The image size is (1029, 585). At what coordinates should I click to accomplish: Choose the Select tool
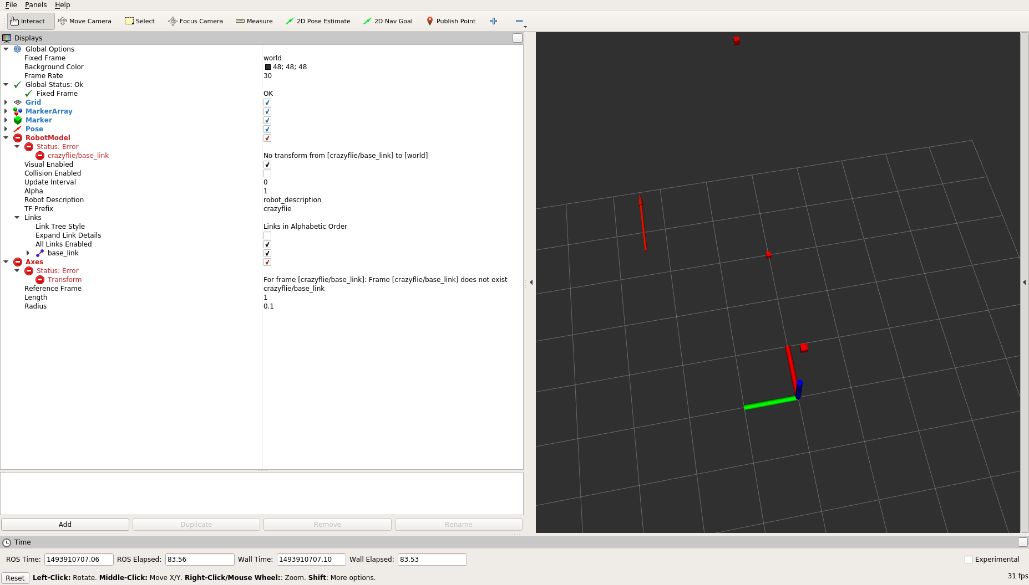[x=140, y=21]
